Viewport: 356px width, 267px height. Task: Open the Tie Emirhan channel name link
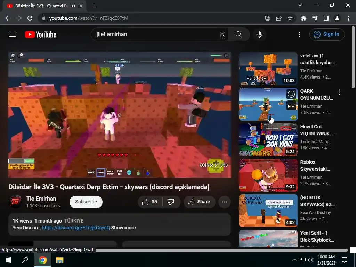[x=41, y=199]
